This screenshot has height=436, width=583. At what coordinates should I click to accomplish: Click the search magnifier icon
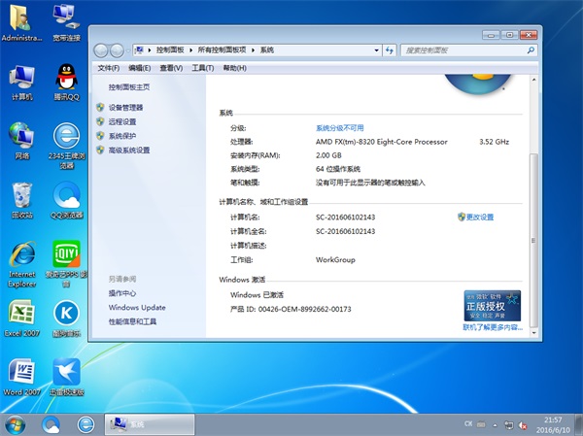531,50
